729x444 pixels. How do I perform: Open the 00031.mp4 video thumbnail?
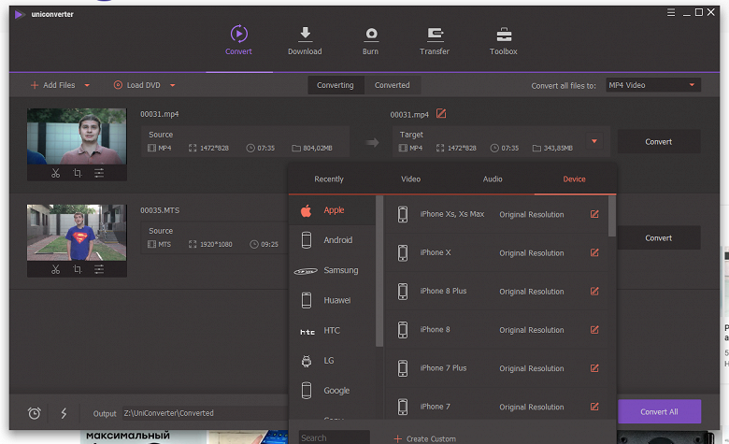[77, 136]
